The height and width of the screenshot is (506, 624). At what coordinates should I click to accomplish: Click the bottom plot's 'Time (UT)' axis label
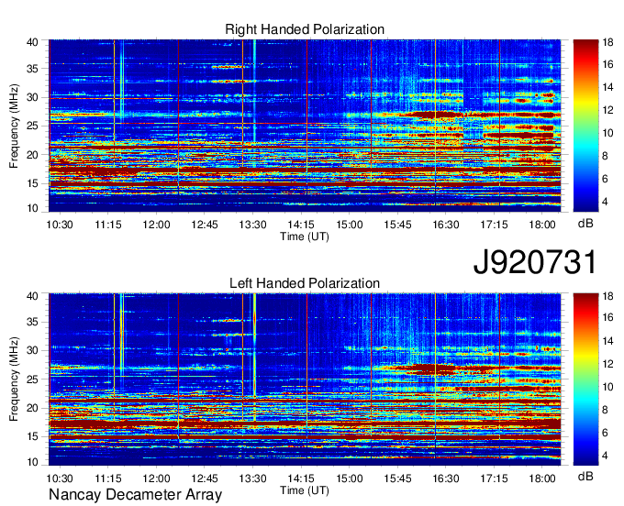click(x=305, y=490)
